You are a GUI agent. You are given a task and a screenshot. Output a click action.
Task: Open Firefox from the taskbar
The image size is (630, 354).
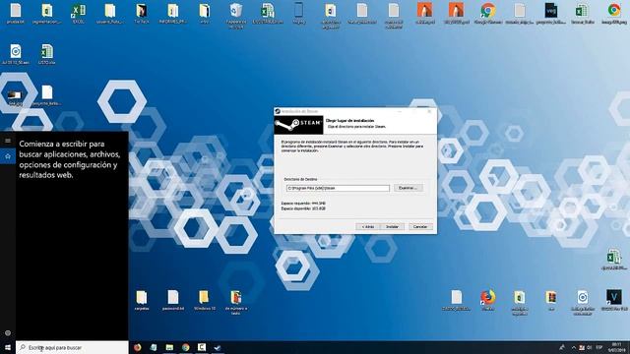click(138, 347)
